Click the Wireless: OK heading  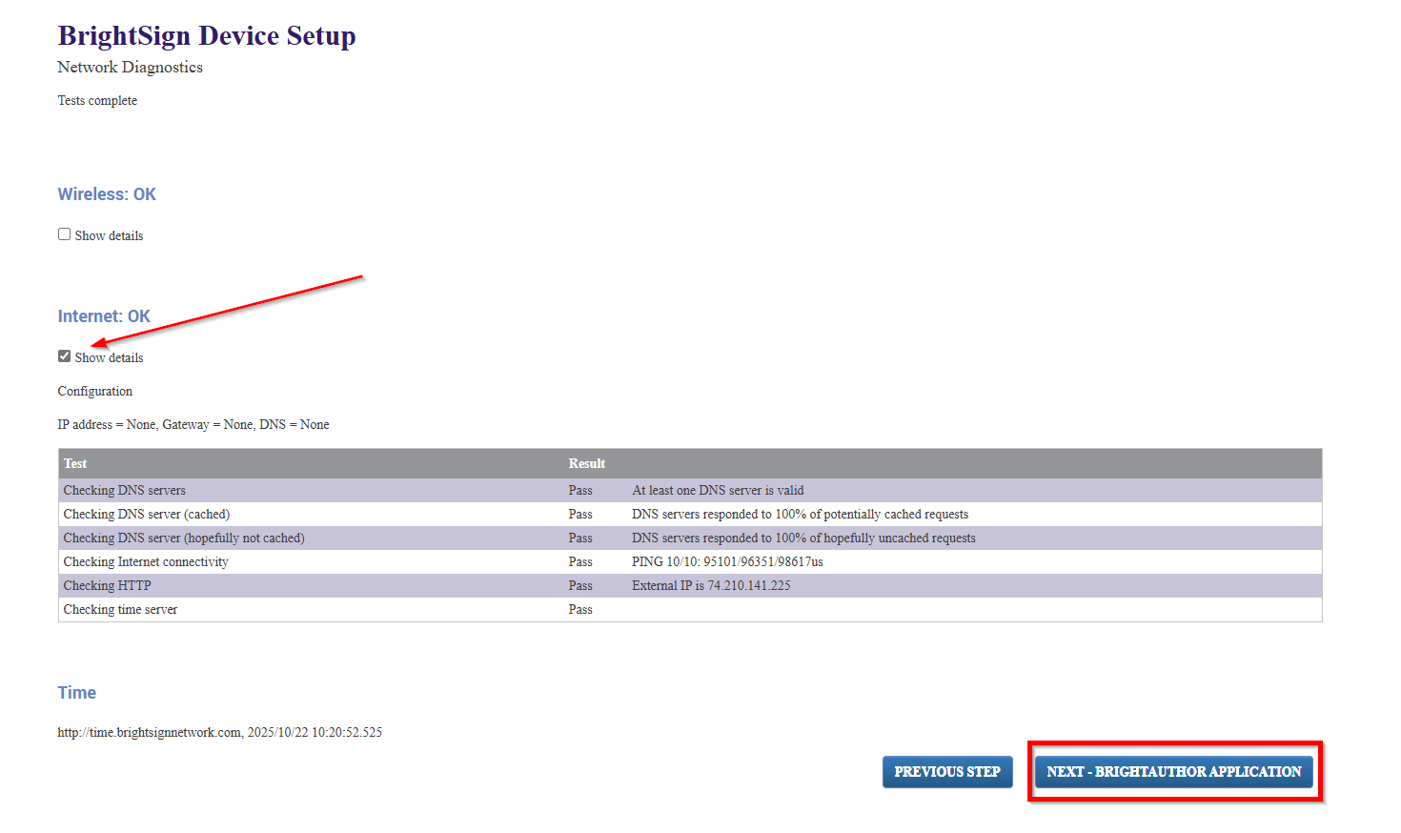point(107,194)
